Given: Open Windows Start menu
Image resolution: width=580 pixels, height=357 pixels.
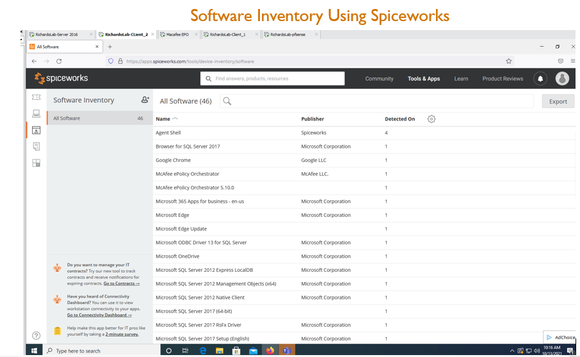Looking at the screenshot, I should 34,351.
